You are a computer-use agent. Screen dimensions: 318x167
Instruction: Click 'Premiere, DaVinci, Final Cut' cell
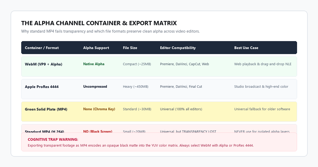tap(181, 87)
